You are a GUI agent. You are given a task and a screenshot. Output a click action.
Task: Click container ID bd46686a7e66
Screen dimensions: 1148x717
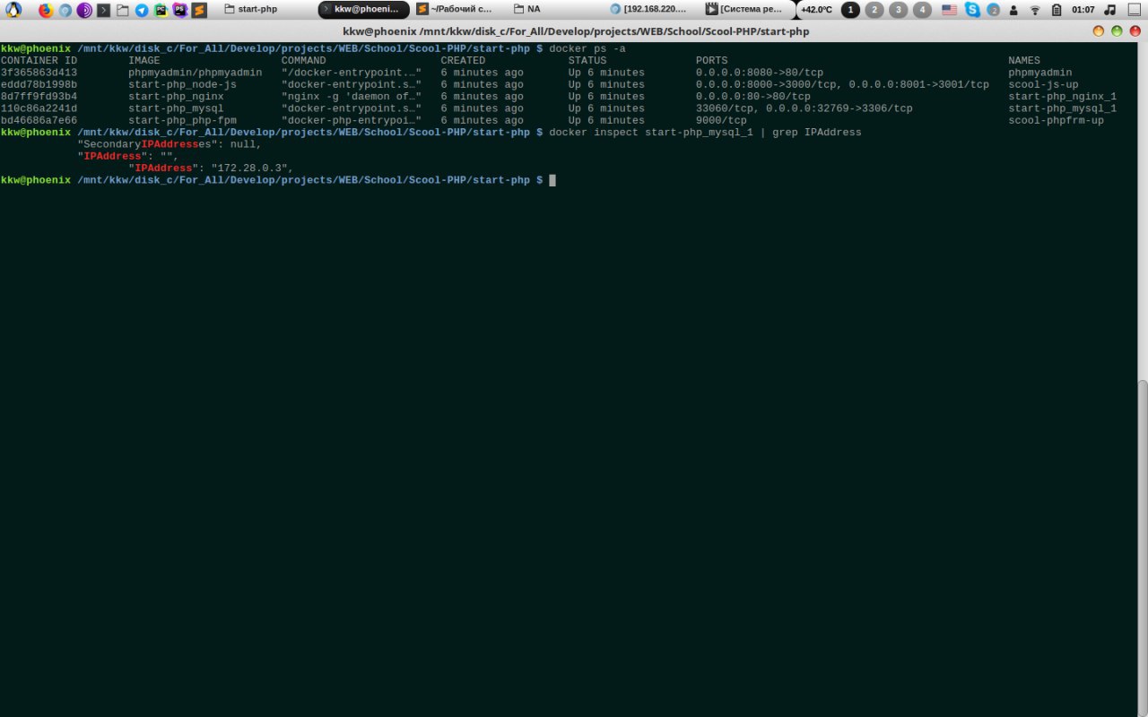(x=39, y=120)
